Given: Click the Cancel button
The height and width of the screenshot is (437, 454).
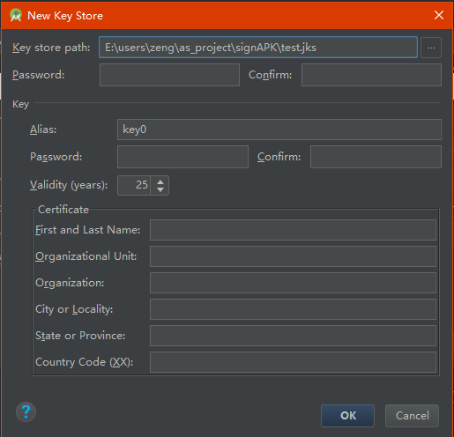Looking at the screenshot, I should point(412,416).
